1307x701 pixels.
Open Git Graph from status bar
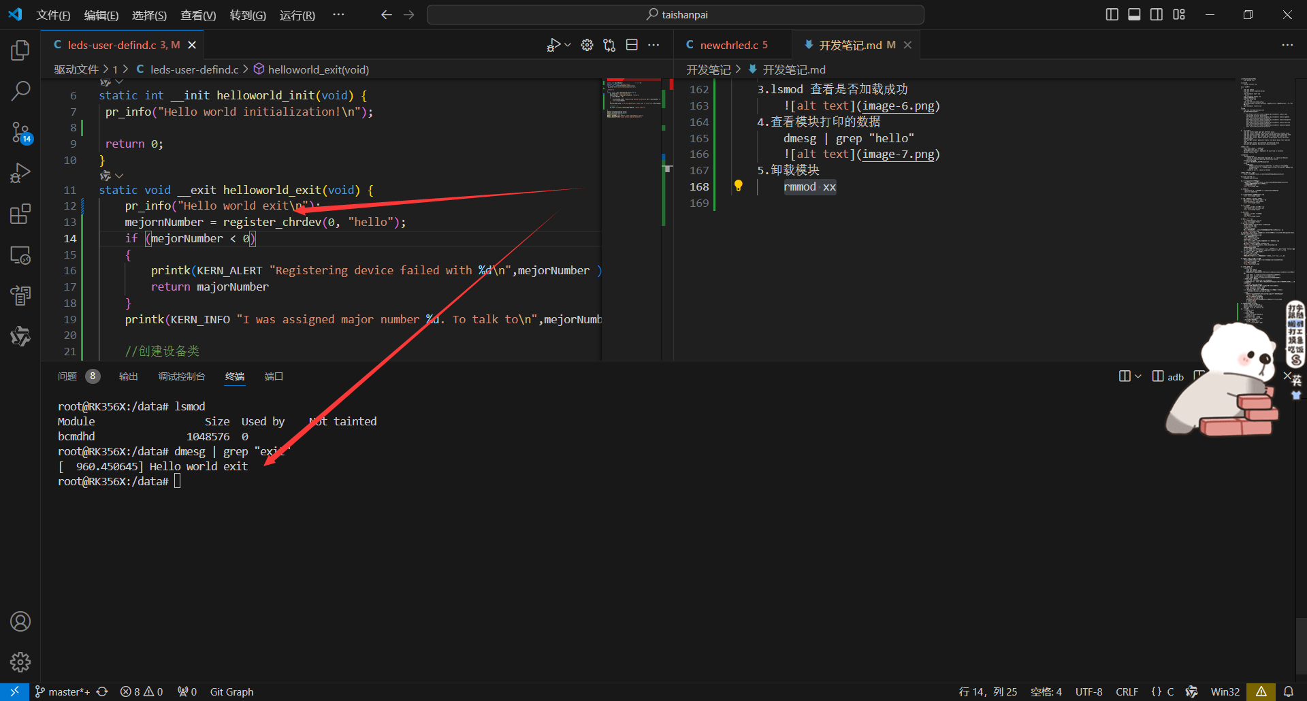click(x=231, y=691)
